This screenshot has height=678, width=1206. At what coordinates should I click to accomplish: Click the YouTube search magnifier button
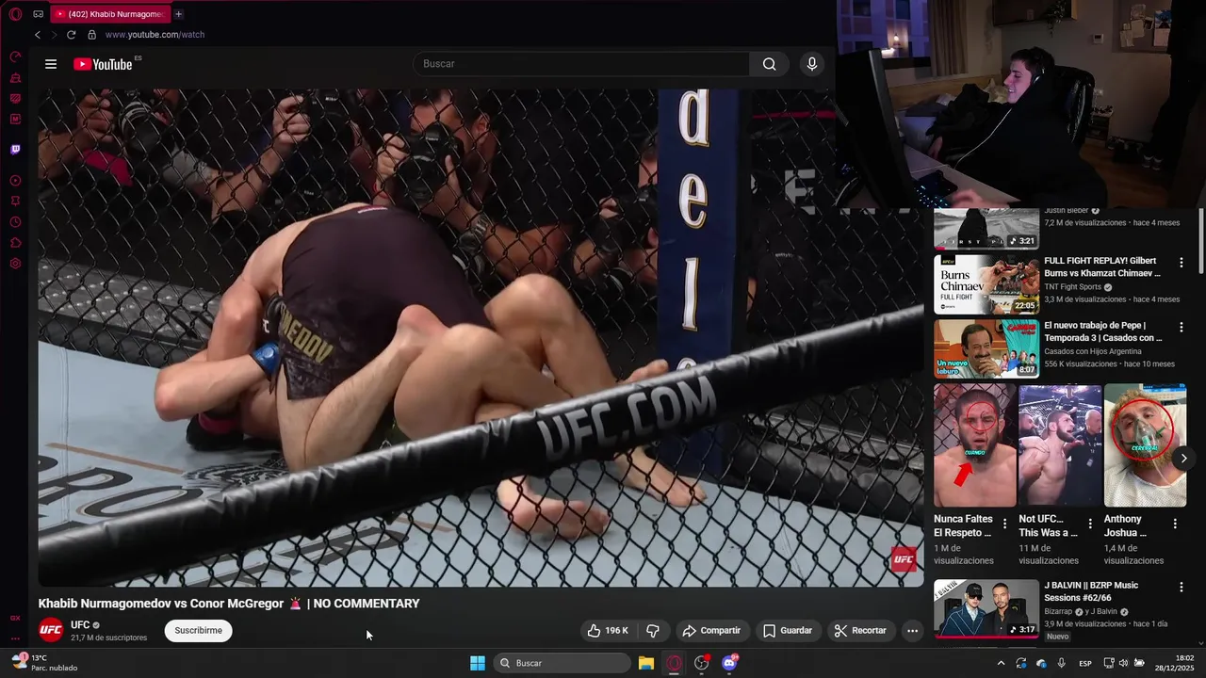(770, 64)
